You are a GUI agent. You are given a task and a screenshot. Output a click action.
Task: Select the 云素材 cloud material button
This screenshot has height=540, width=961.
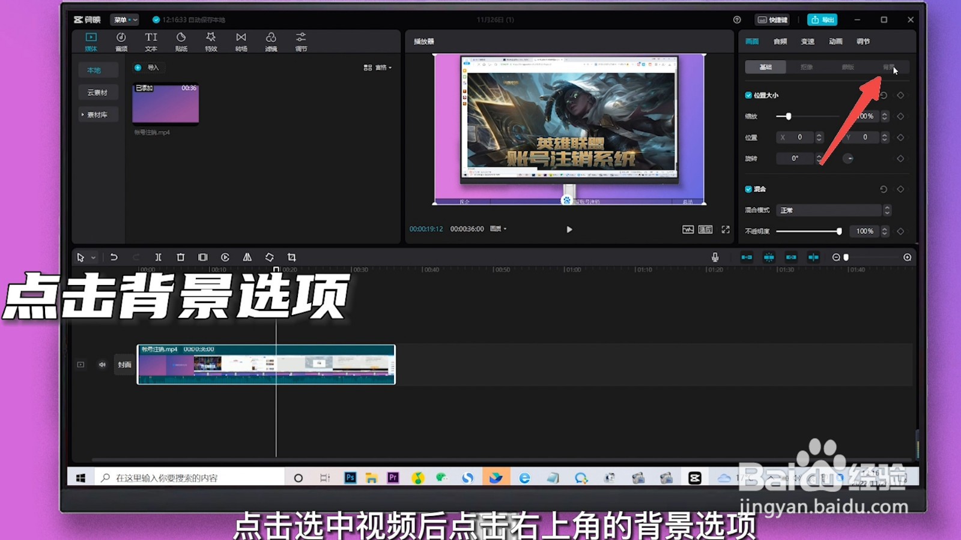[x=98, y=92]
